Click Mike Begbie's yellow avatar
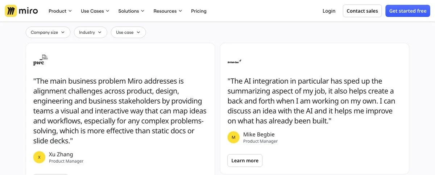 [233, 137]
